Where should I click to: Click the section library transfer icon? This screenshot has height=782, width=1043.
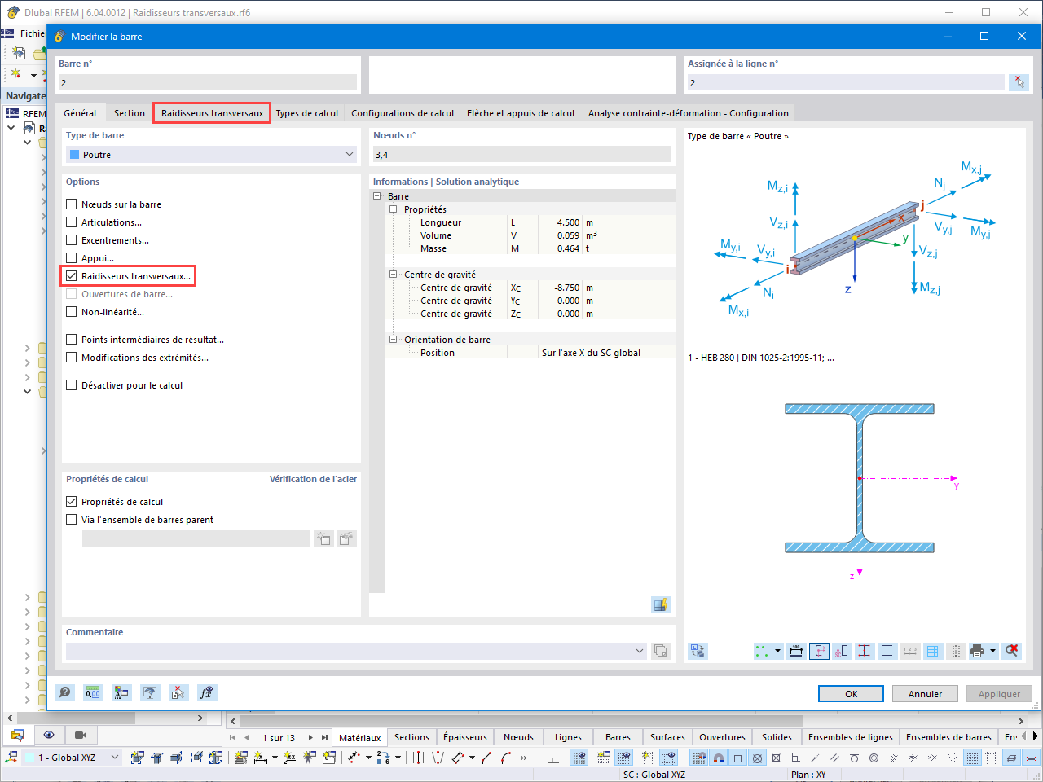click(x=698, y=651)
